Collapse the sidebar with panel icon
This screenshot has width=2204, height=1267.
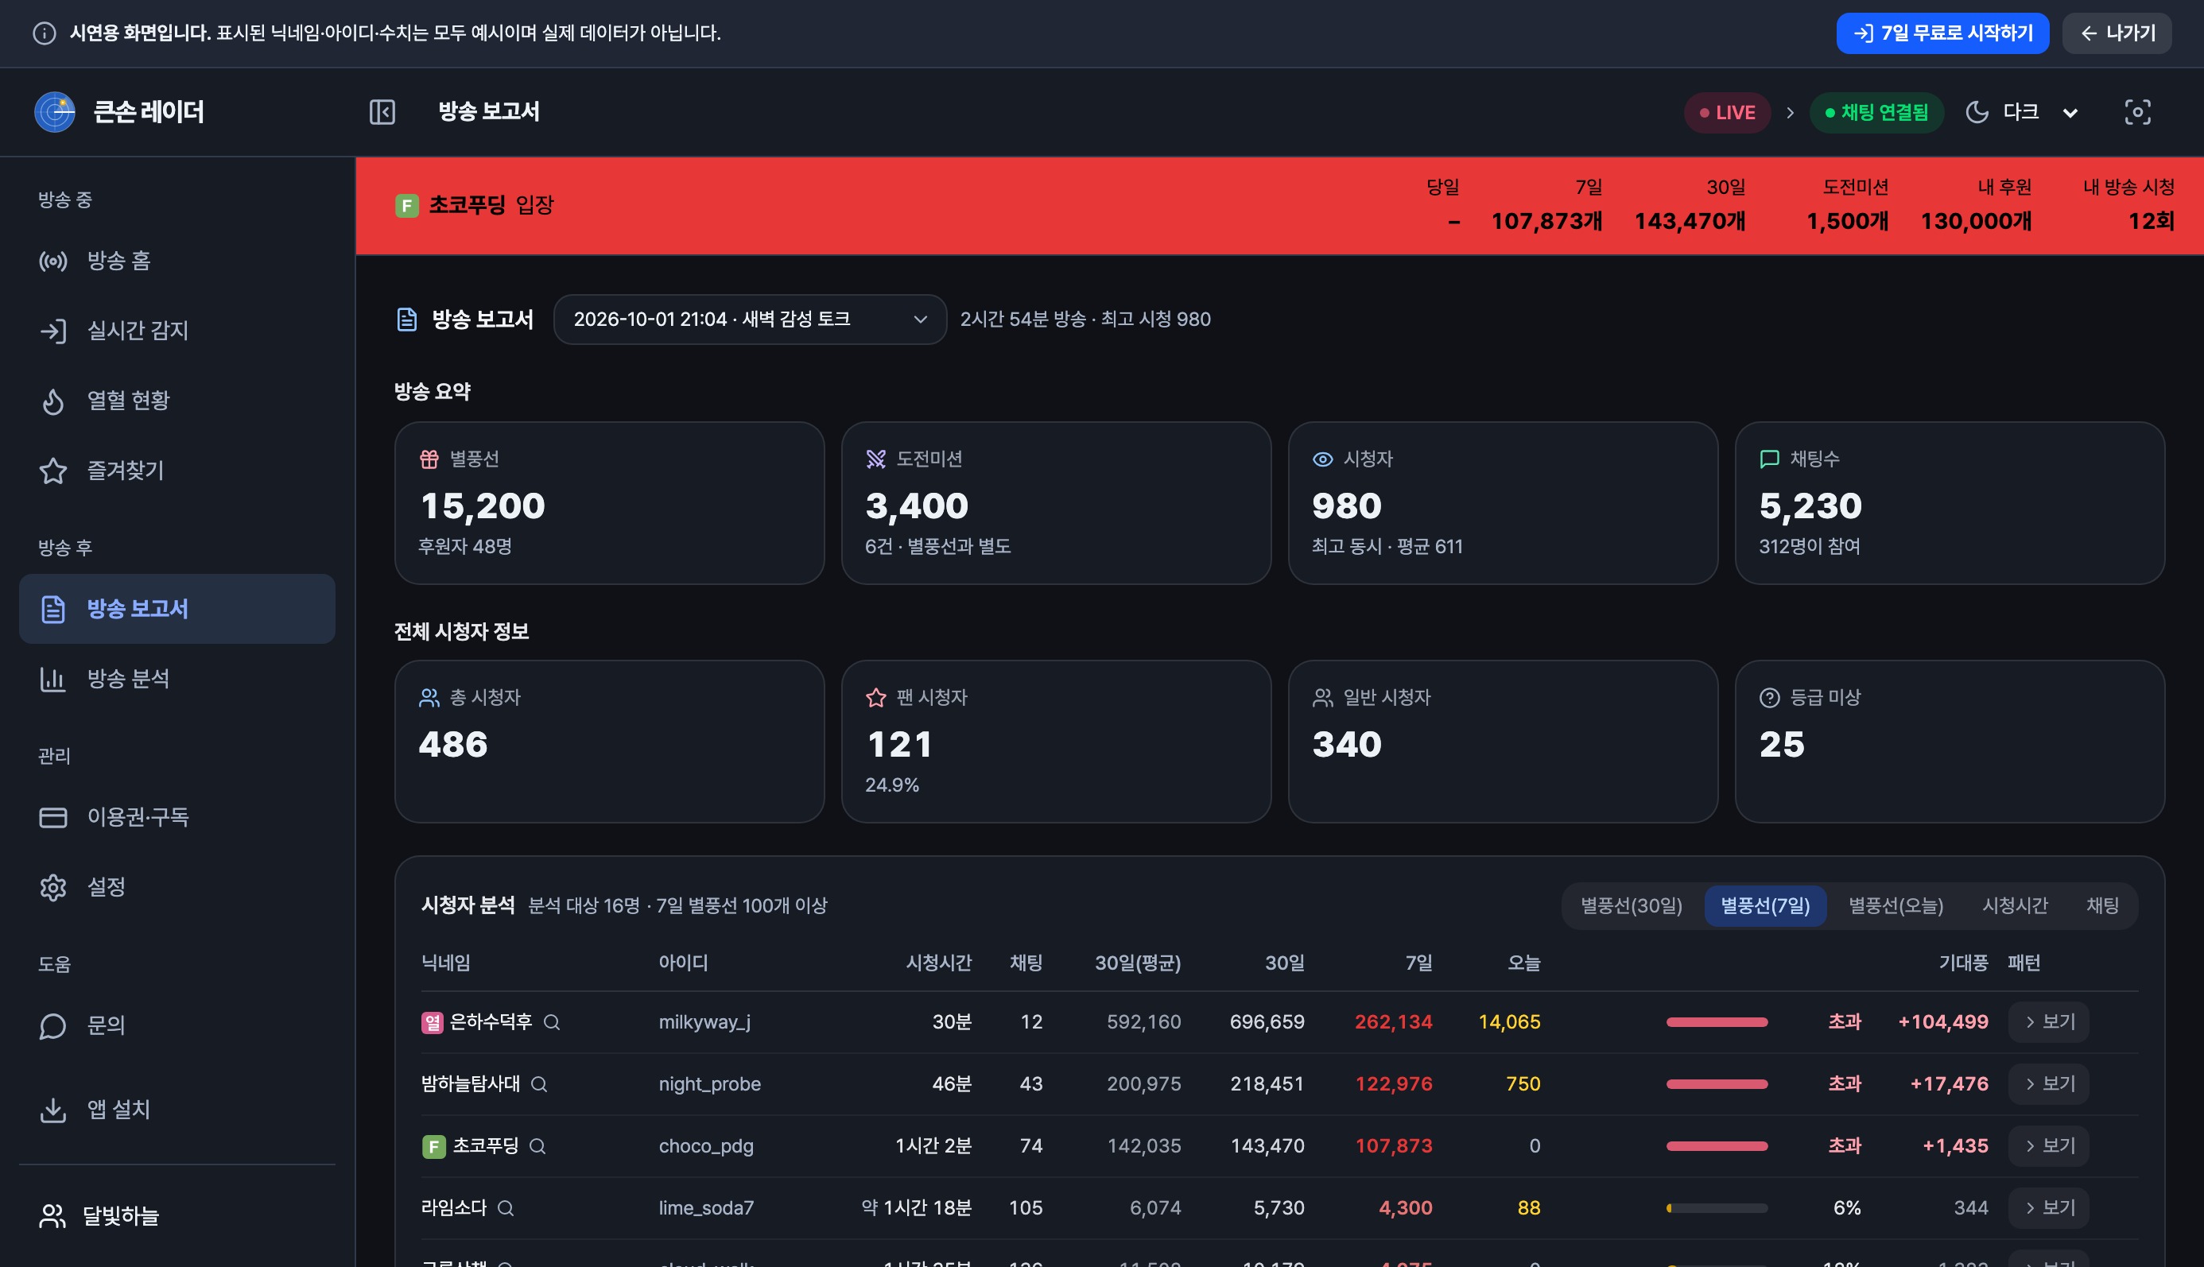(x=382, y=112)
